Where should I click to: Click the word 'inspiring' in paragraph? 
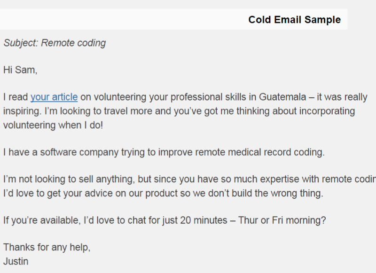point(22,111)
